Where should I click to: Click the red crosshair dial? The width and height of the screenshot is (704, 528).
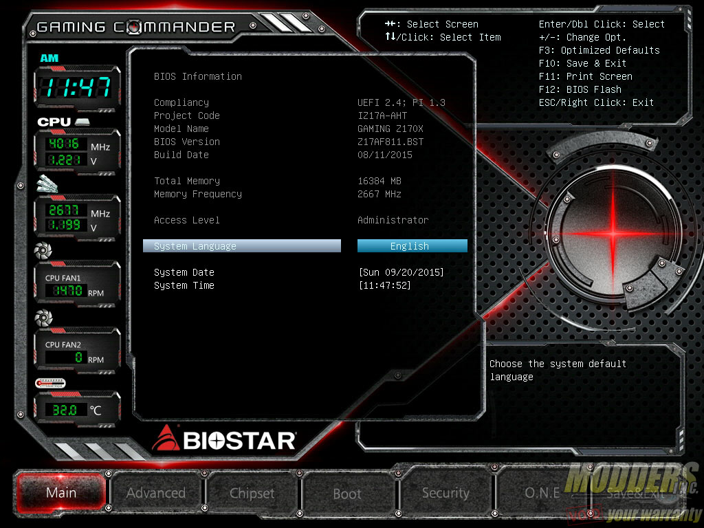click(614, 234)
